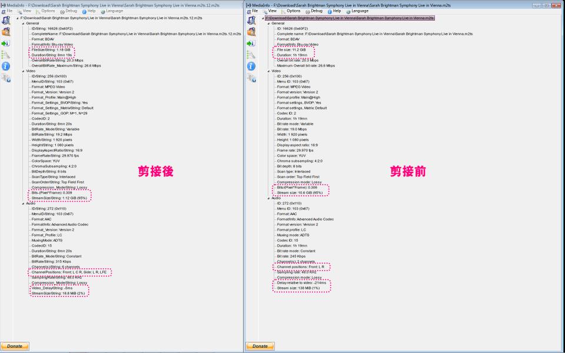
Task: Select 'BitRate/String: 315 Kbps' row
Action: 51,261
